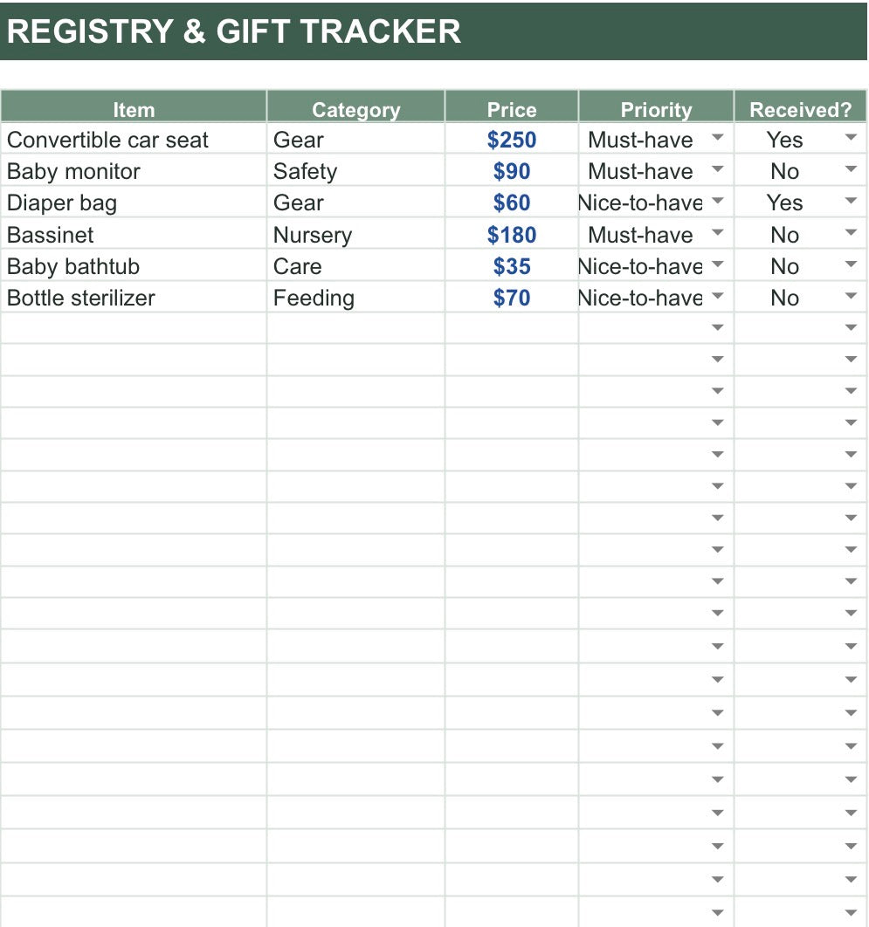This screenshot has width=869, height=927.
Task: Select the $180 Bassinet price cell
Action: pyautogui.click(x=512, y=234)
